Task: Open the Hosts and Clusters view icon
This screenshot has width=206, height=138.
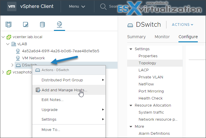Action: click(8, 24)
